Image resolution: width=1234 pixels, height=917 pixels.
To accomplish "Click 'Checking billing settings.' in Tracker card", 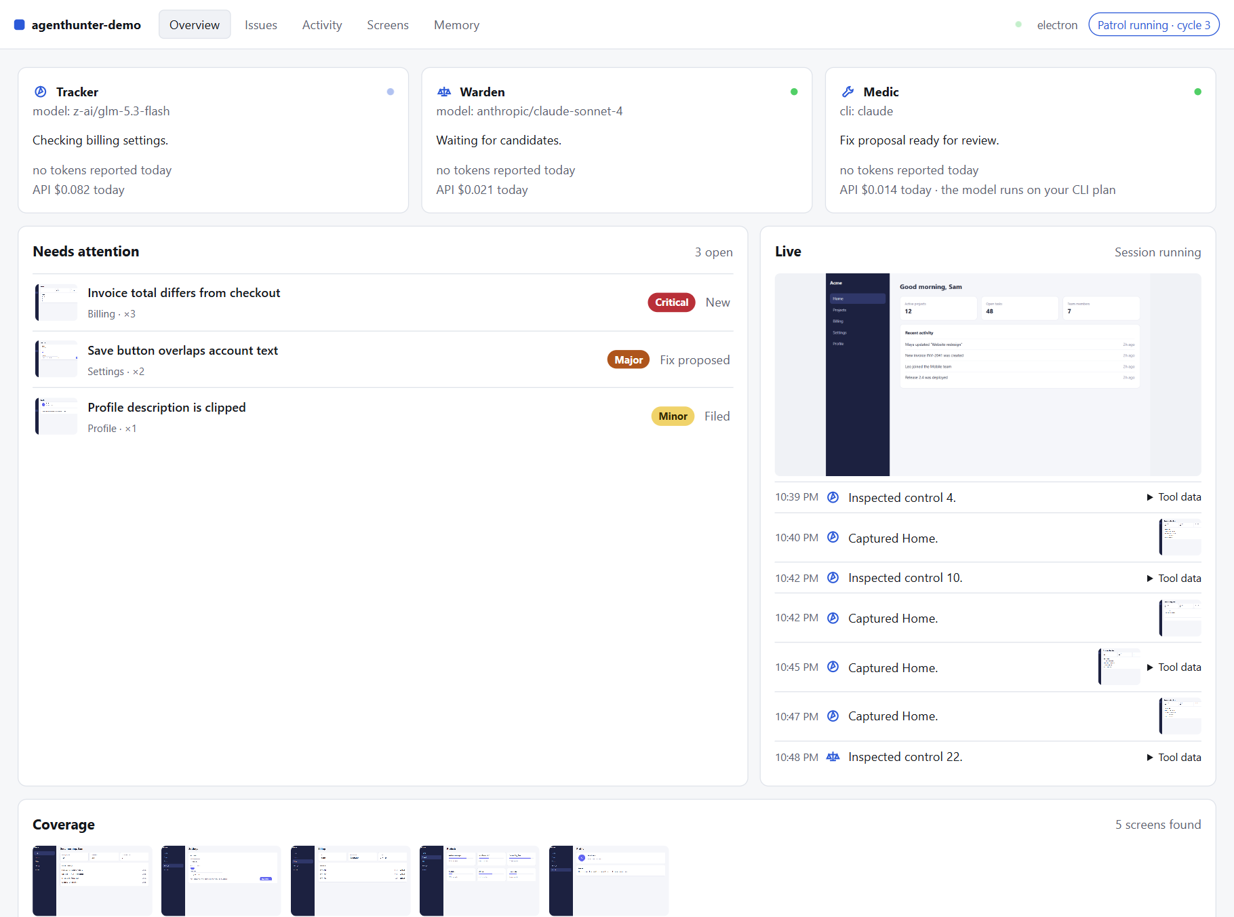I will [100, 140].
